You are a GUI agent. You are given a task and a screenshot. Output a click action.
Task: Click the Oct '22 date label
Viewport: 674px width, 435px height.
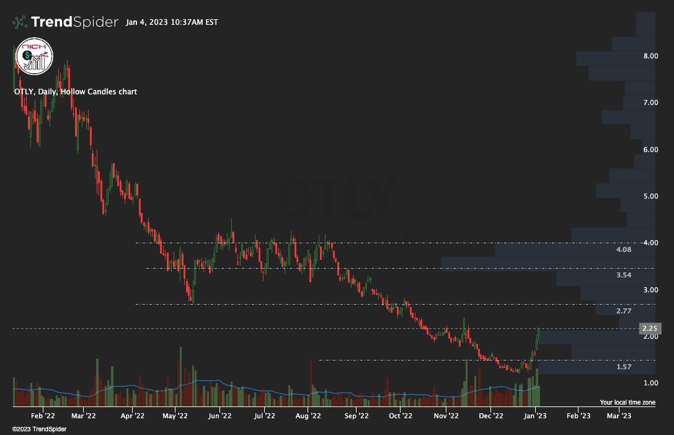point(400,416)
